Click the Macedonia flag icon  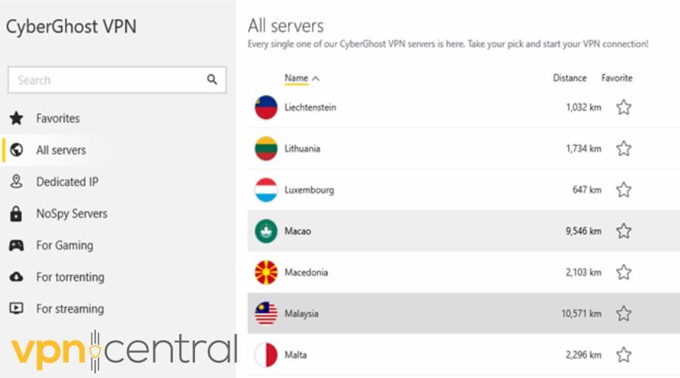tap(266, 272)
